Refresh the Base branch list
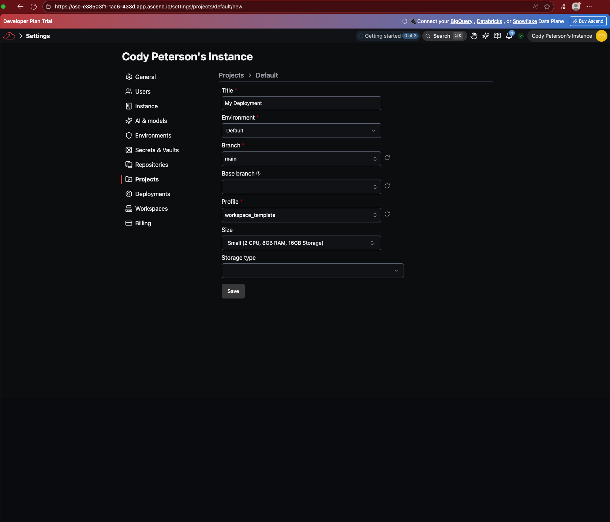 [387, 186]
